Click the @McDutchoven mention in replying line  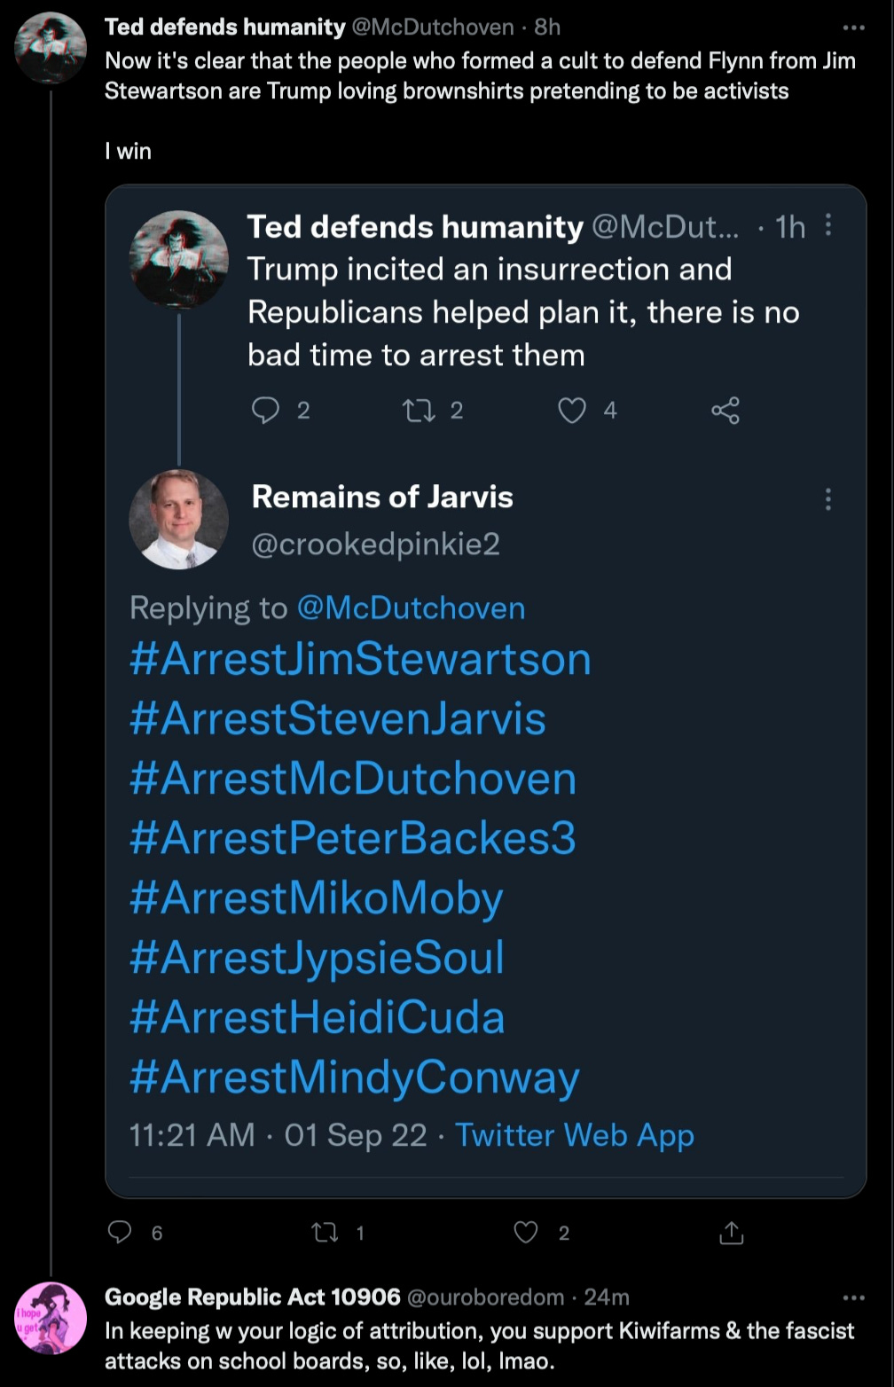click(x=411, y=607)
